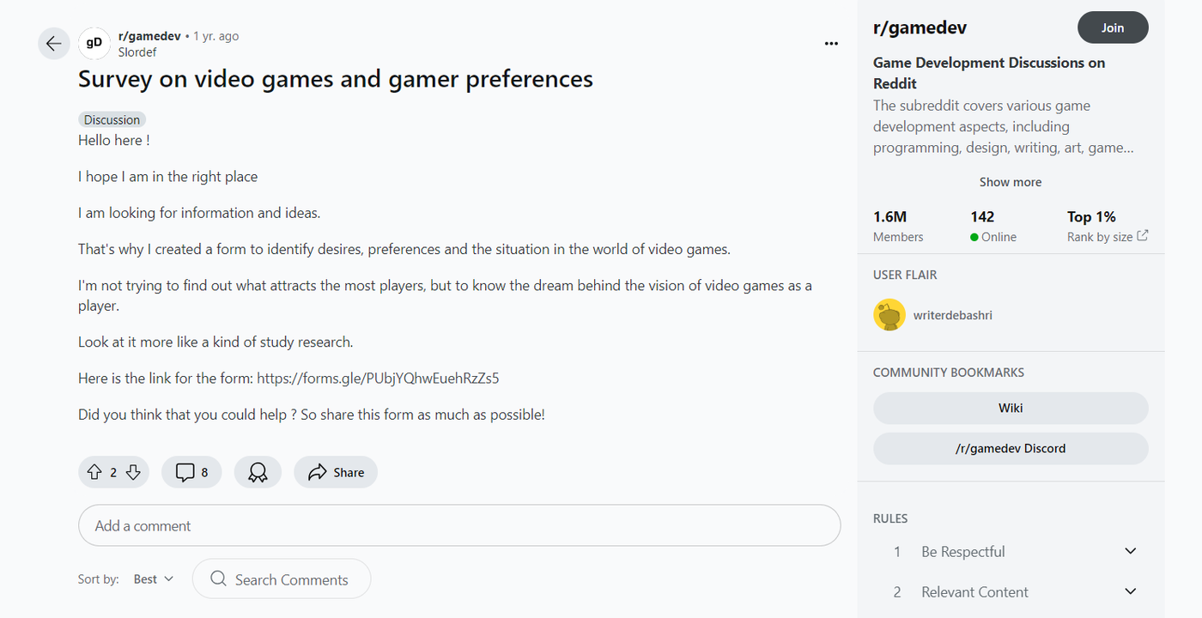1202x618 pixels.
Task: Open the r/gamedev link in the post header
Action: (x=149, y=36)
